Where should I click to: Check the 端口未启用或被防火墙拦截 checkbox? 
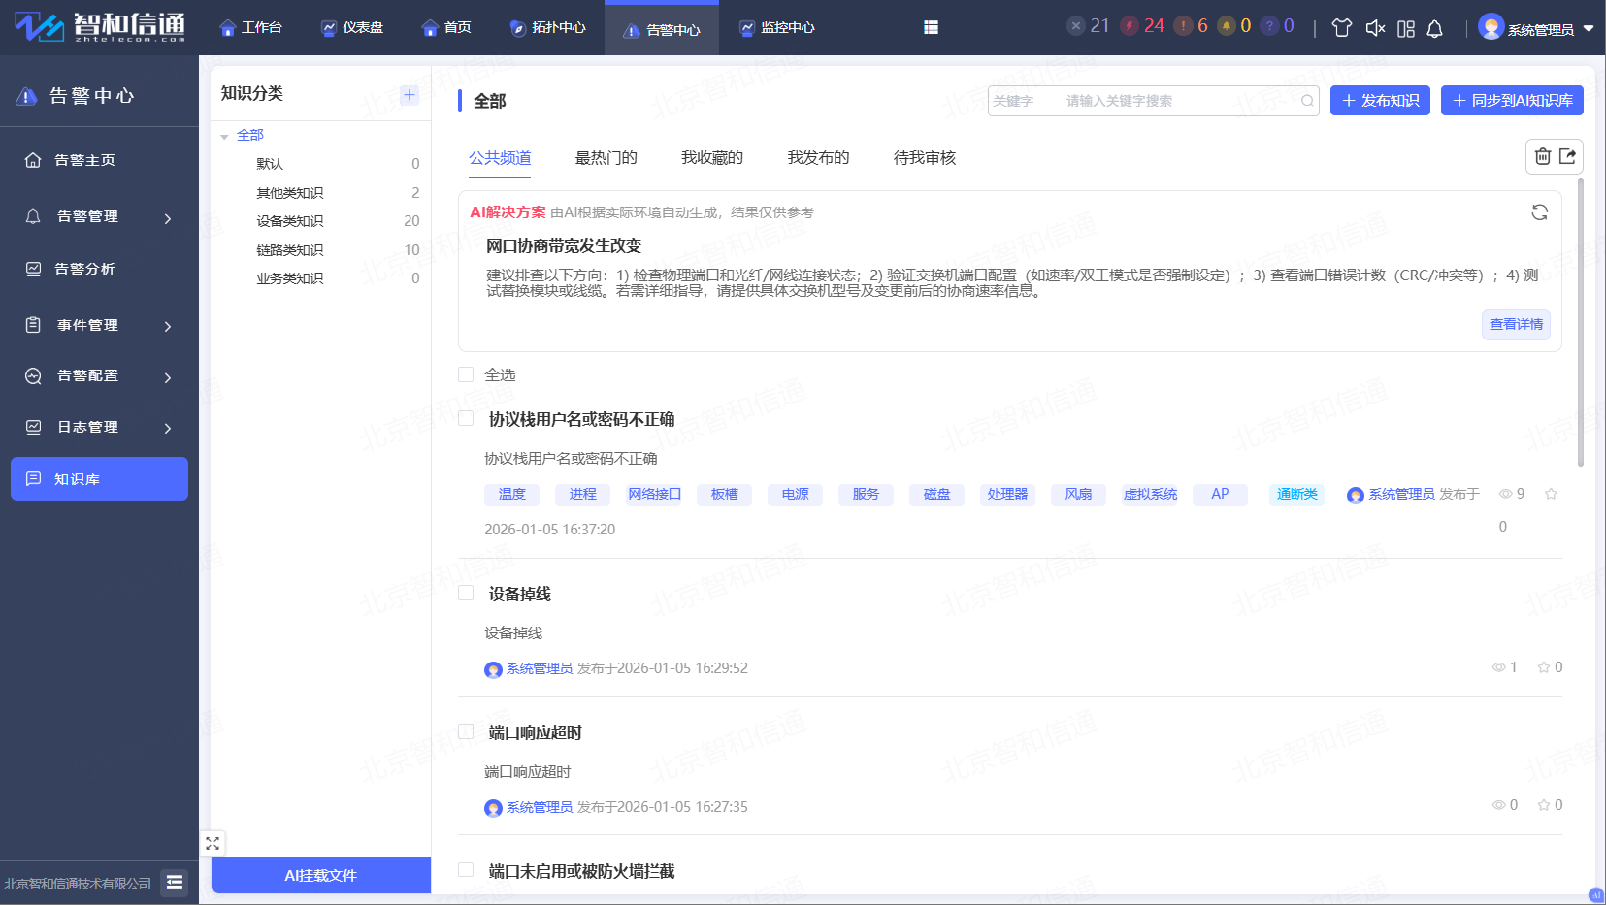tap(466, 870)
